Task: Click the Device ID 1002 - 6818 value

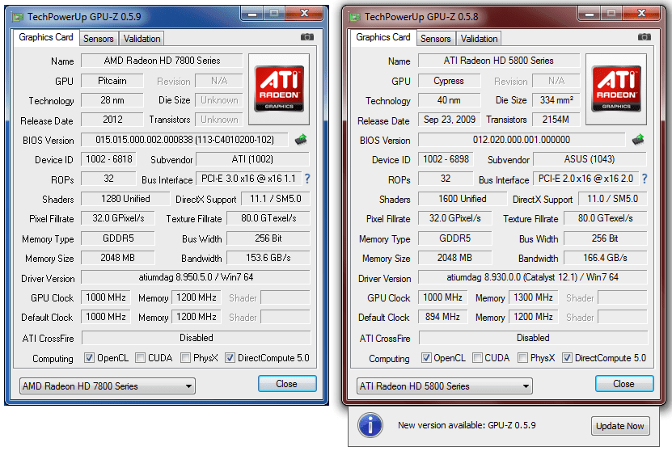Action: pyautogui.click(x=109, y=159)
